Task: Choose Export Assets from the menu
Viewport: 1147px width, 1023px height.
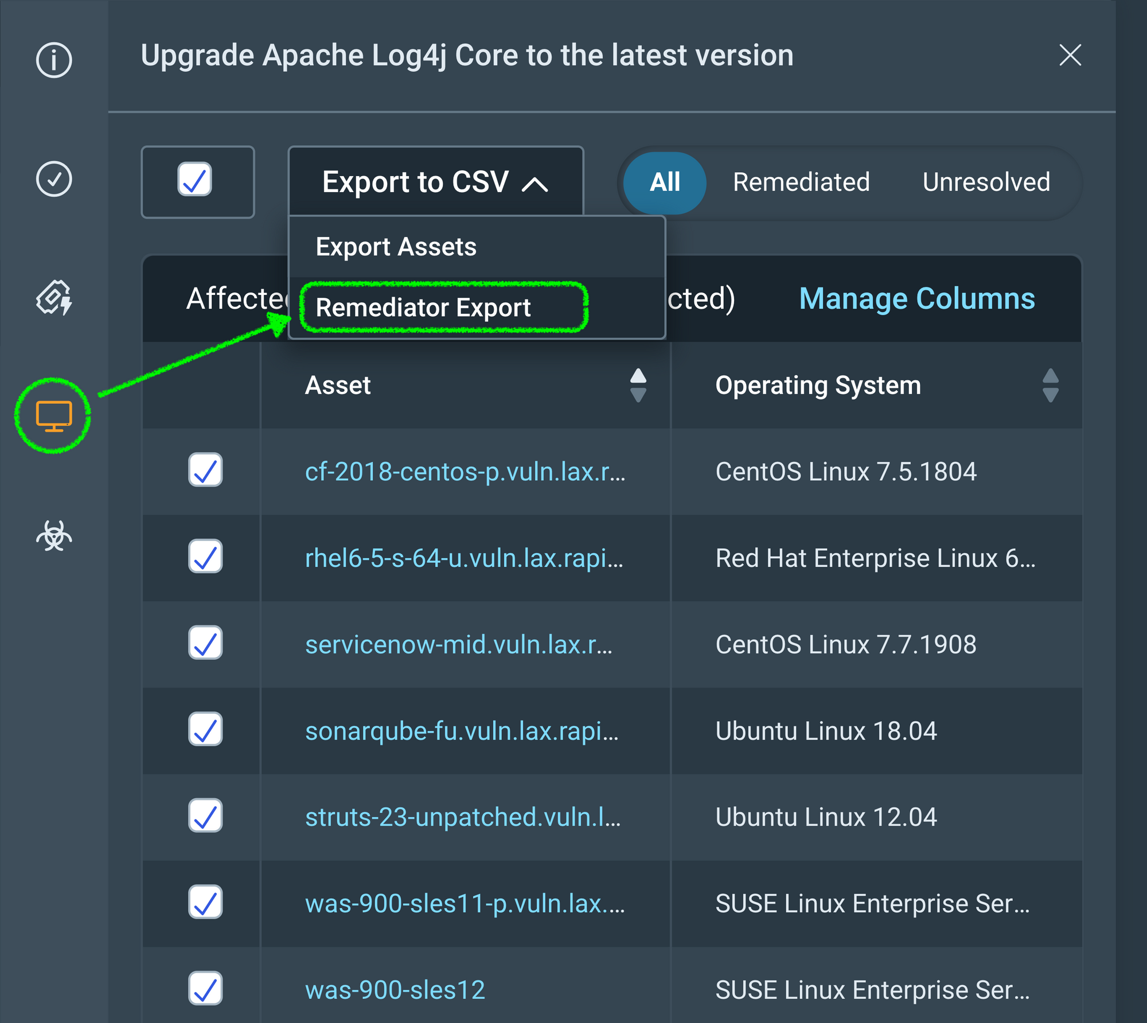Action: pyautogui.click(x=396, y=247)
